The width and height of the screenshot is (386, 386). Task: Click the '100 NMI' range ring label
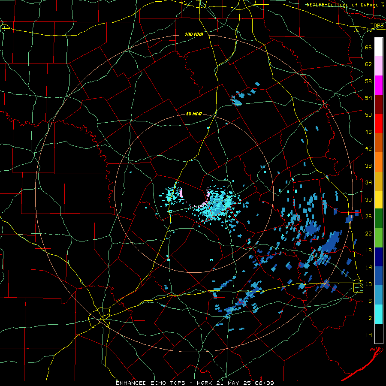coord(194,34)
